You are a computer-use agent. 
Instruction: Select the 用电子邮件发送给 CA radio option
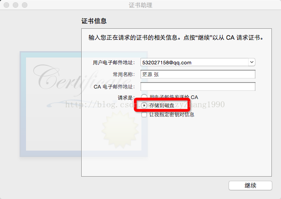(144, 97)
